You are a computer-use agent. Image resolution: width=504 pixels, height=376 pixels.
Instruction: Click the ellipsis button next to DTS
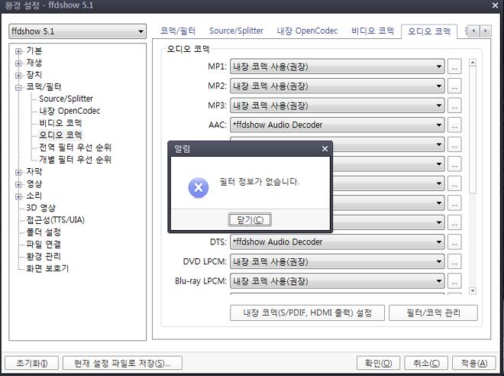(x=454, y=242)
